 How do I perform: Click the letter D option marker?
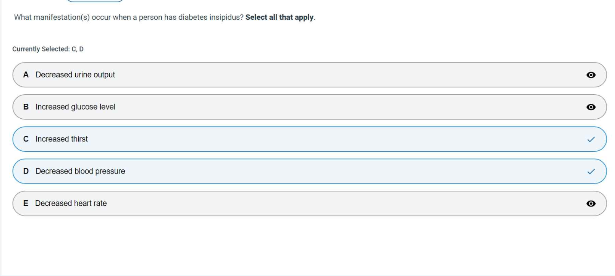26,171
